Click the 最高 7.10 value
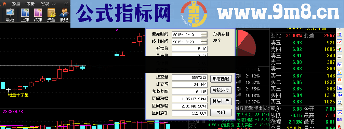The image size is (344, 129). pyautogui.click(x=330, y=115)
